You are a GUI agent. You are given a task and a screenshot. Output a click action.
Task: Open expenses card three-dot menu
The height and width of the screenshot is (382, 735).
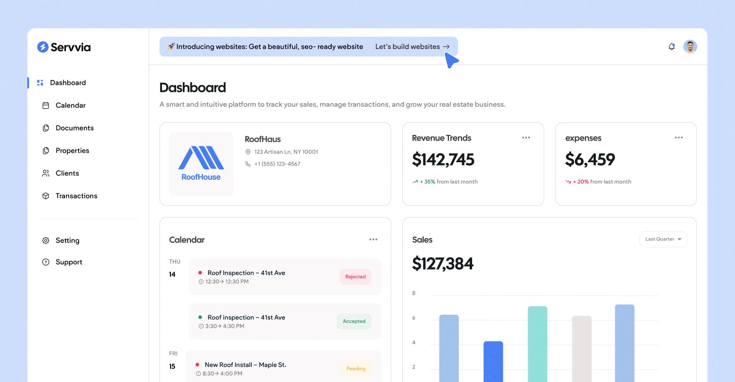click(678, 138)
